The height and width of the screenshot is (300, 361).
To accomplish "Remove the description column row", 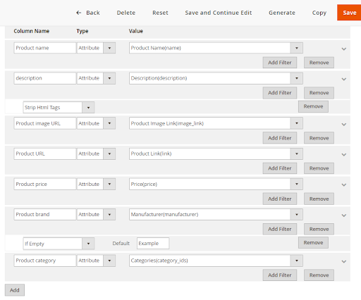I will 319,93.
